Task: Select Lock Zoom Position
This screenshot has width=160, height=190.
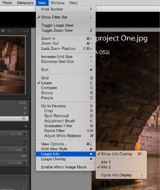Action: pos(66,48)
